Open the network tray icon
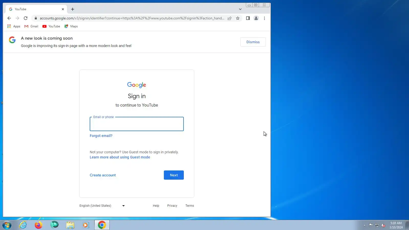 [x=377, y=225]
